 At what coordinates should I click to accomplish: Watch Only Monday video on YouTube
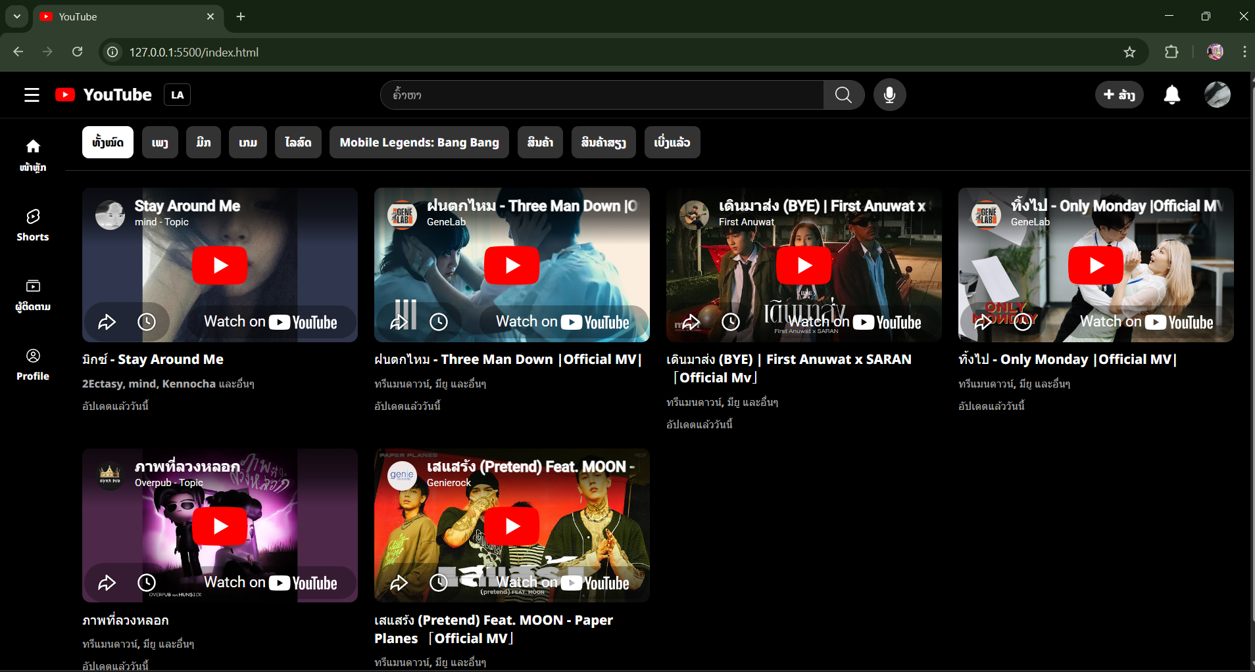(1146, 322)
